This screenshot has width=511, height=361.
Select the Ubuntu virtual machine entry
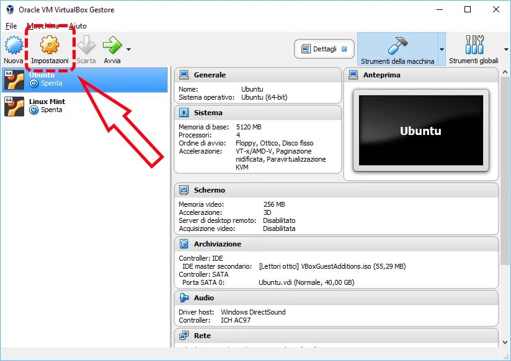pos(84,79)
